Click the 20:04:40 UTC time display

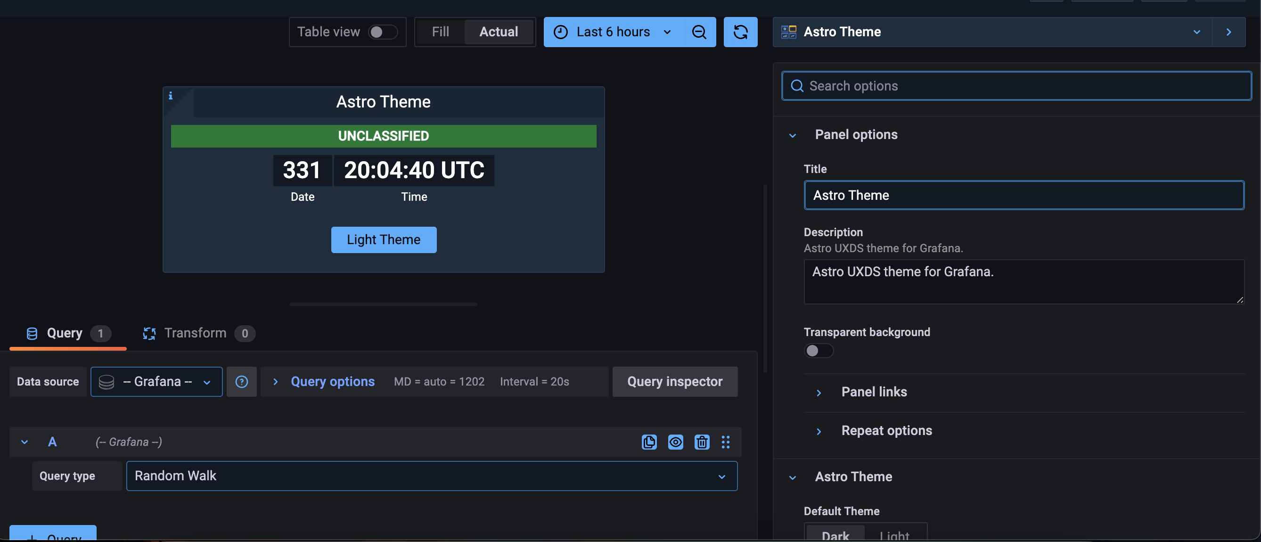click(414, 170)
